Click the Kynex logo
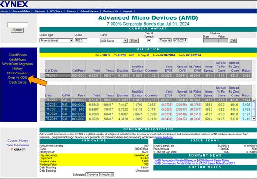257x179 pixels. tap(14, 4)
